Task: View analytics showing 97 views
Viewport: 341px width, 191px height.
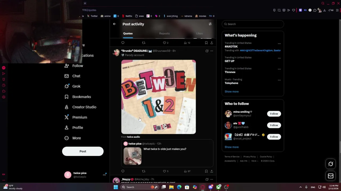Action: (187, 171)
